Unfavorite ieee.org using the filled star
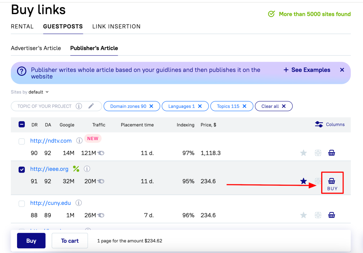Screen dimensions: 363x253 [x=303, y=181]
